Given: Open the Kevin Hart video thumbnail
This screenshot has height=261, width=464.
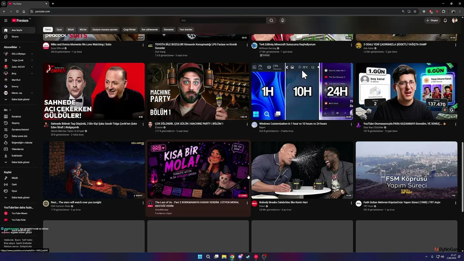Looking at the screenshot, I should click(302, 170).
